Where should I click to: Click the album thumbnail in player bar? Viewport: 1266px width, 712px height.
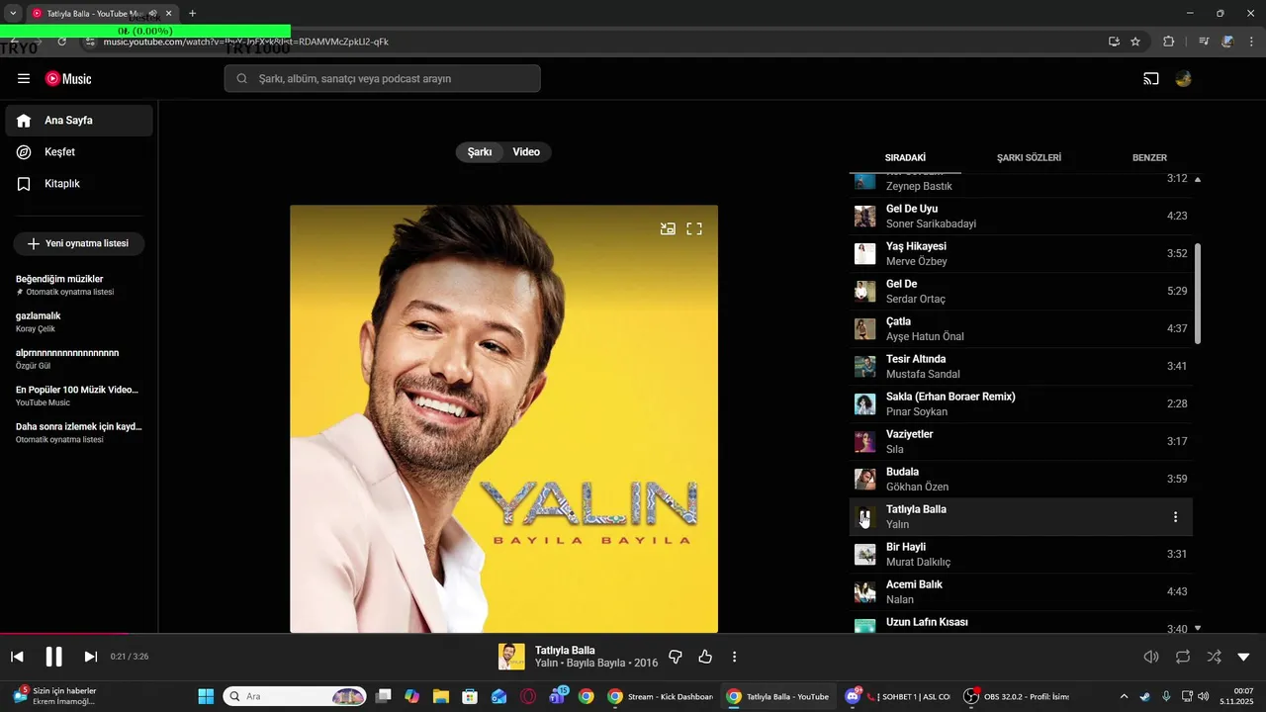point(511,657)
